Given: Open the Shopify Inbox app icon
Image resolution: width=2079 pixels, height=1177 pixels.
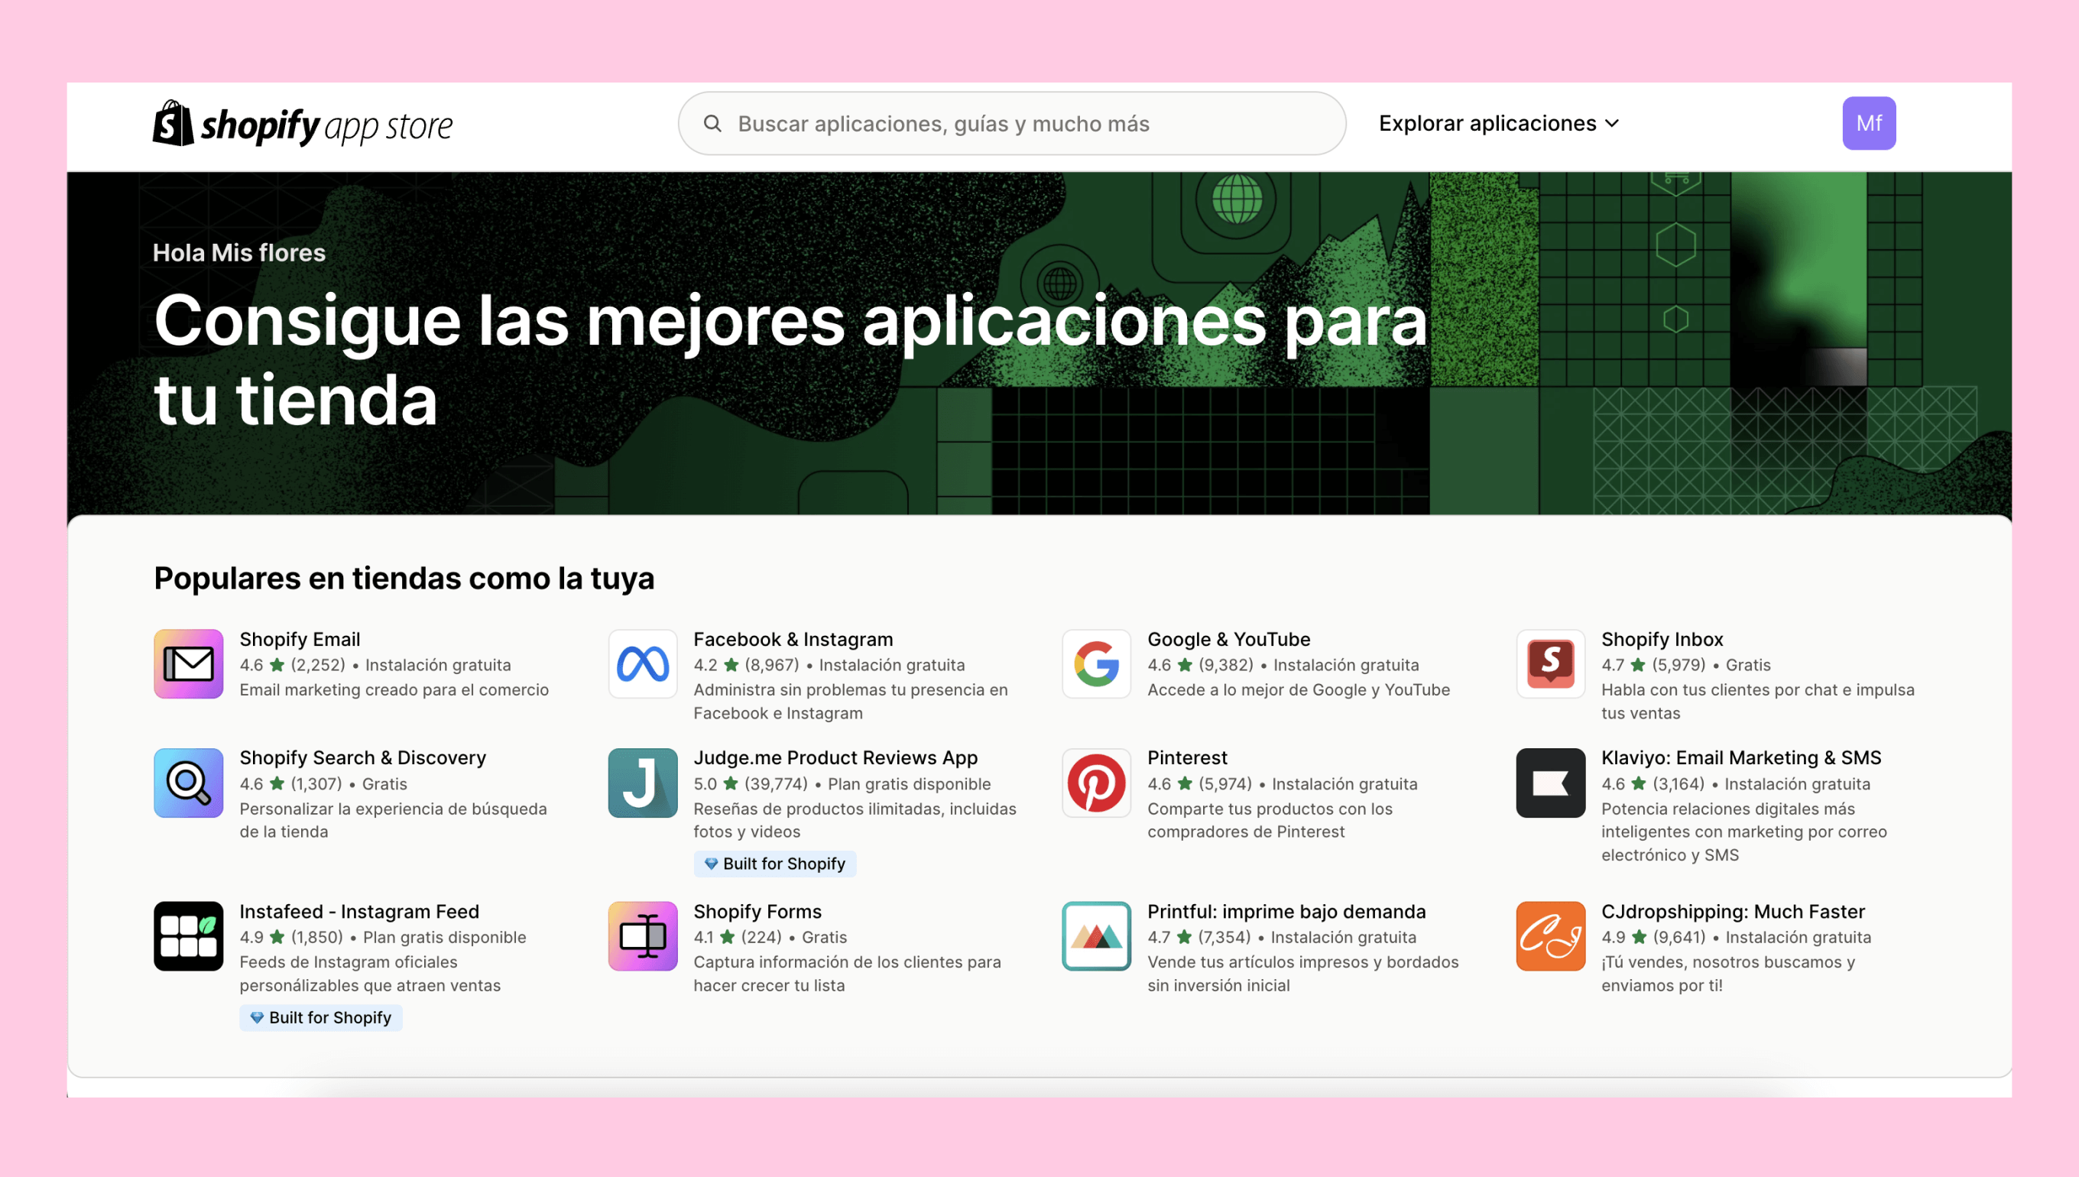Looking at the screenshot, I should (1550, 663).
